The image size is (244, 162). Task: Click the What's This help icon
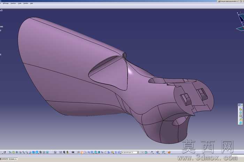pyautogui.click(x=5, y=152)
